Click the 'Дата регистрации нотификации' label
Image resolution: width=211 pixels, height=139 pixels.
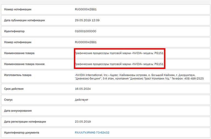[25, 122]
